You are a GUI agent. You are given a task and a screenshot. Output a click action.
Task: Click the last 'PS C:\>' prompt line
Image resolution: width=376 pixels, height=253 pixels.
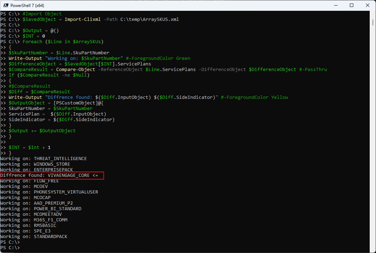[x=10, y=248]
